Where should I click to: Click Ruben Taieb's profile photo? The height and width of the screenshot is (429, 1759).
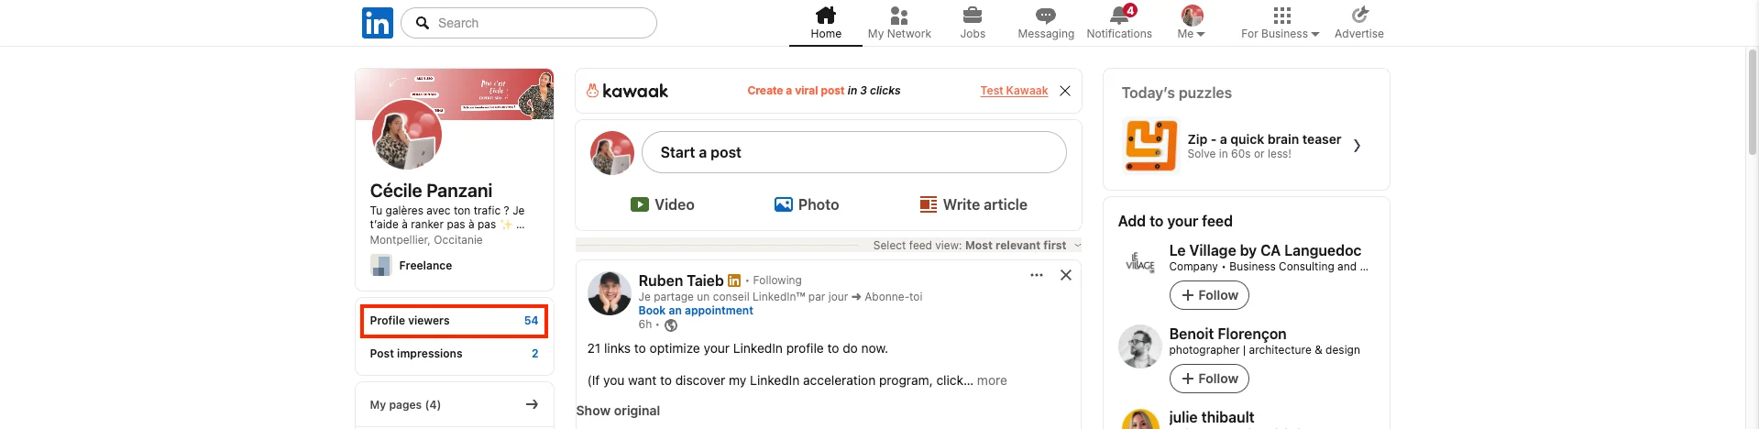(610, 293)
